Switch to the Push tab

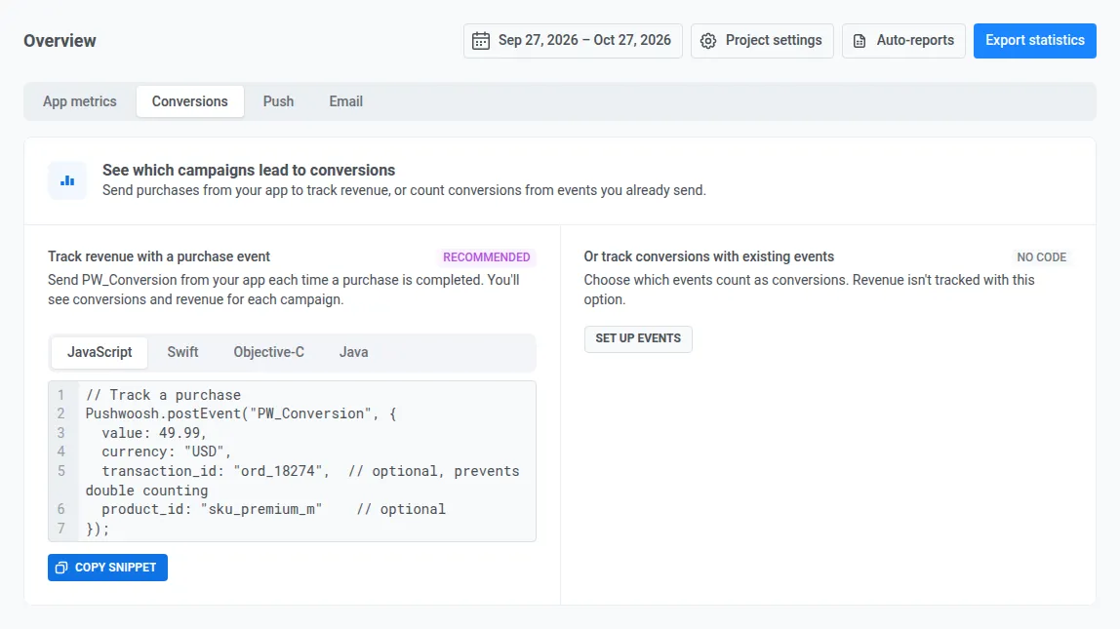[278, 101]
